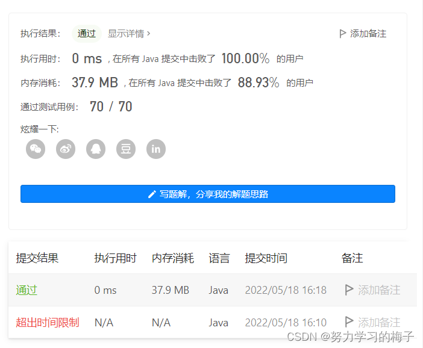Click N/A under 执行用时 column
The height and width of the screenshot is (348, 423).
pos(104,322)
